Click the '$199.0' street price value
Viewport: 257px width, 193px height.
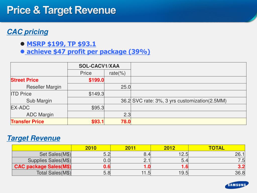click(x=96, y=80)
